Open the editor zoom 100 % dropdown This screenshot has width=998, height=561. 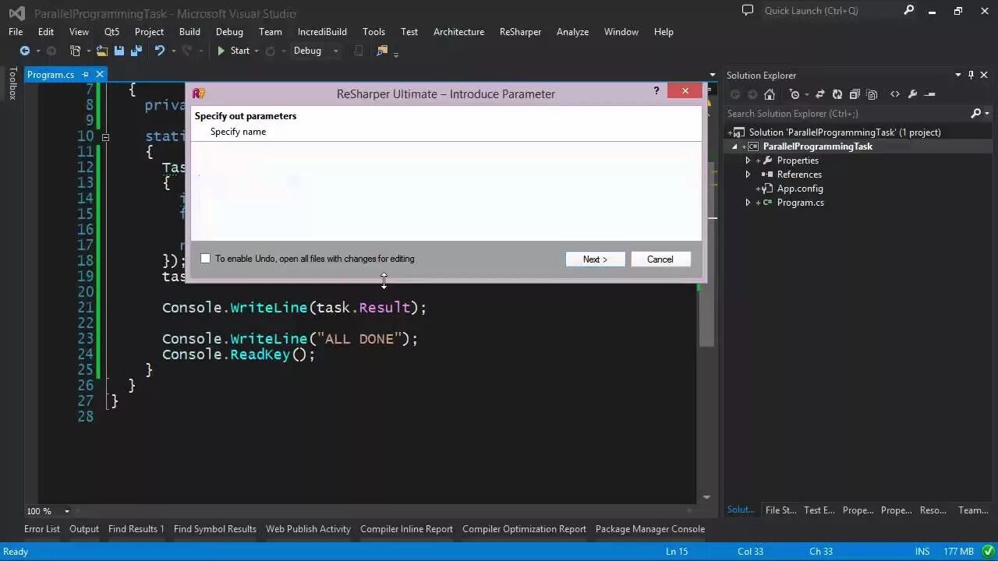67,511
